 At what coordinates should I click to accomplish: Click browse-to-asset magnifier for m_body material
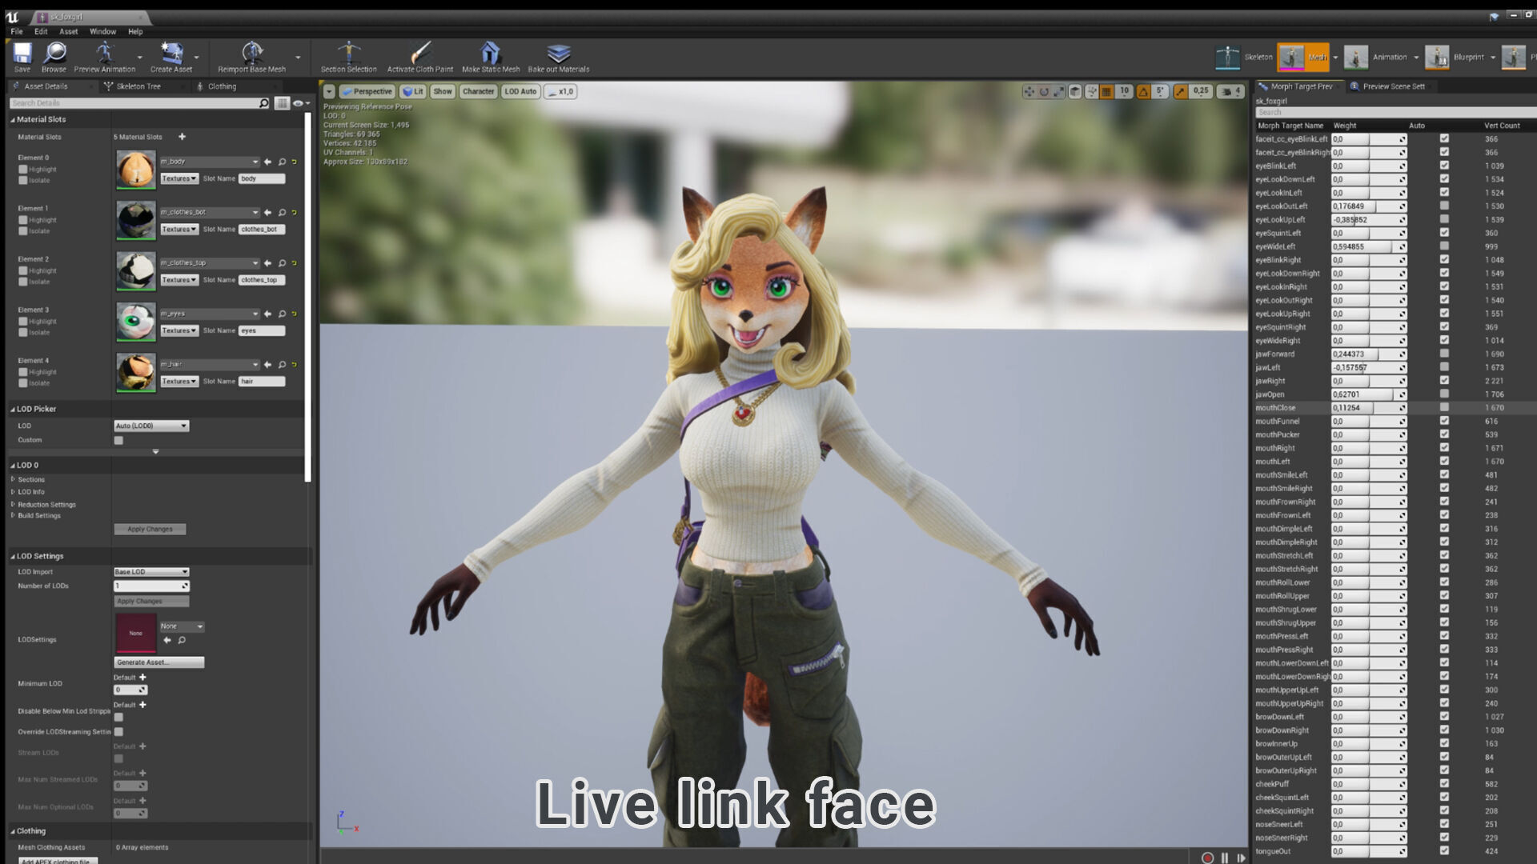point(282,162)
